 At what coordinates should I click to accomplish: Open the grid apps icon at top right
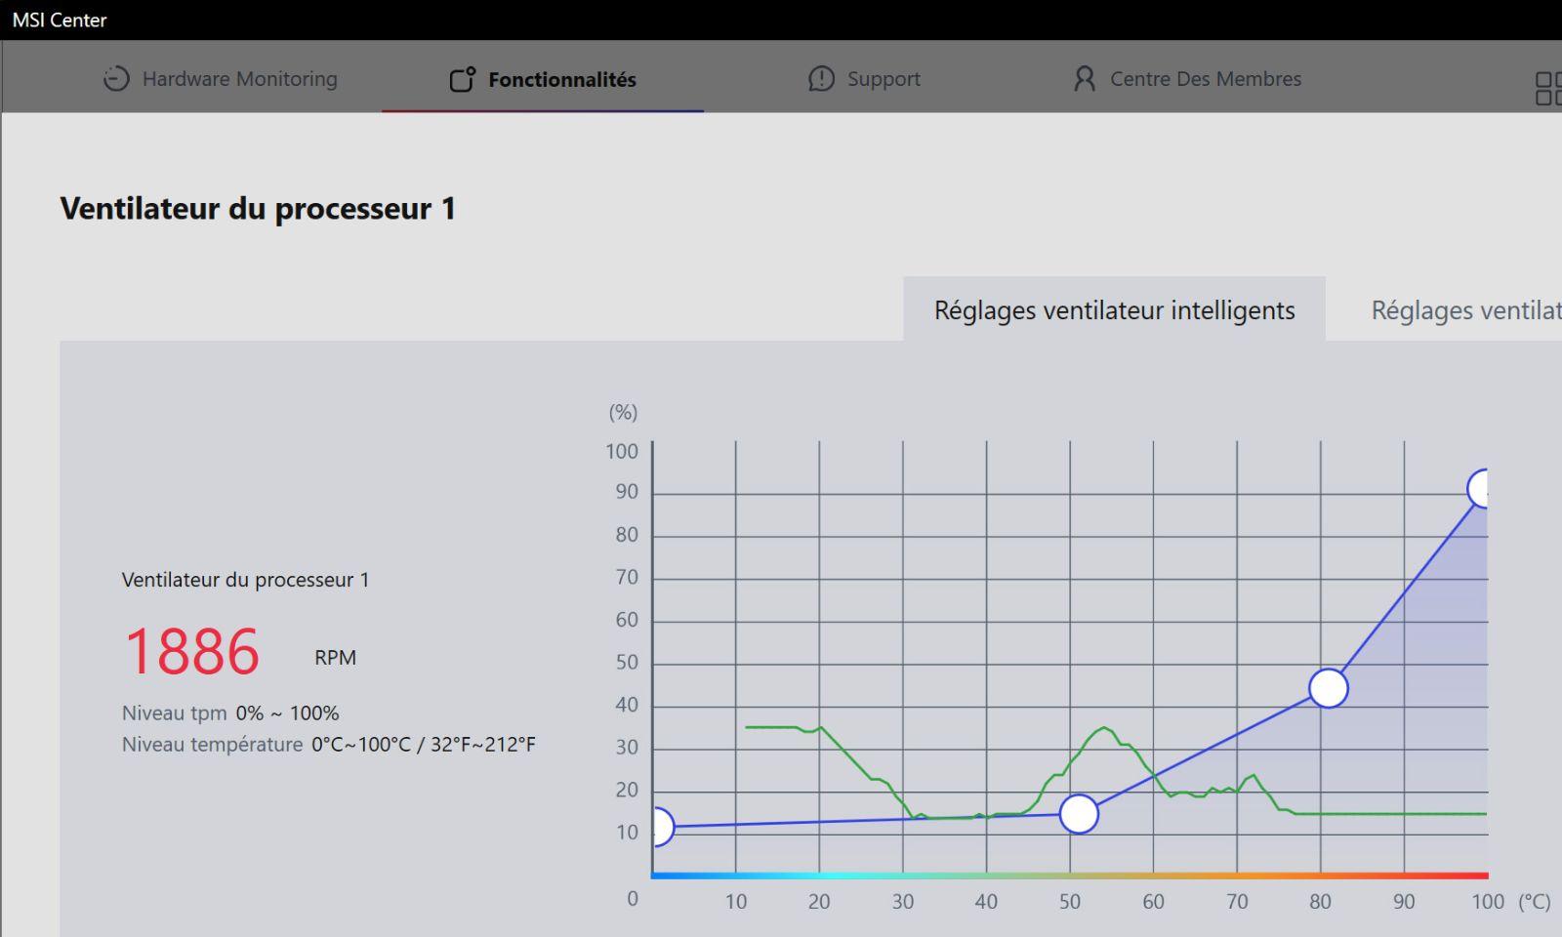coord(1547,88)
